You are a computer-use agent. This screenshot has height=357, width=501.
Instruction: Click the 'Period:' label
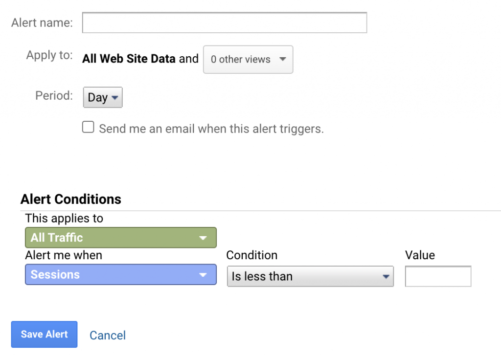54,95
